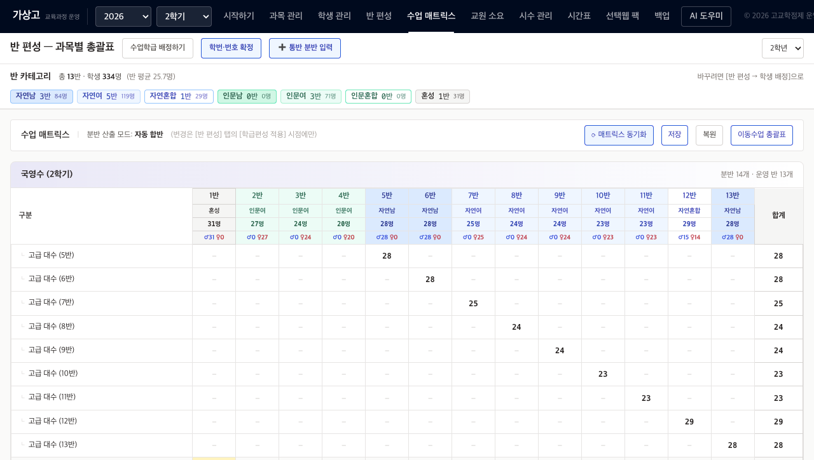Open the semester dropdown showing 2학기

click(184, 17)
